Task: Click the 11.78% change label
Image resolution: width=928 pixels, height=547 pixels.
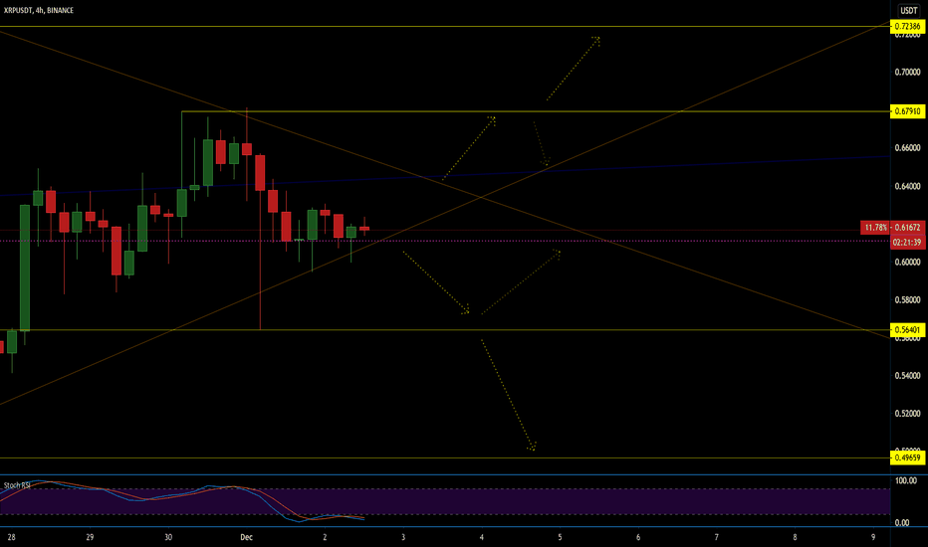Action: pyautogui.click(x=876, y=228)
